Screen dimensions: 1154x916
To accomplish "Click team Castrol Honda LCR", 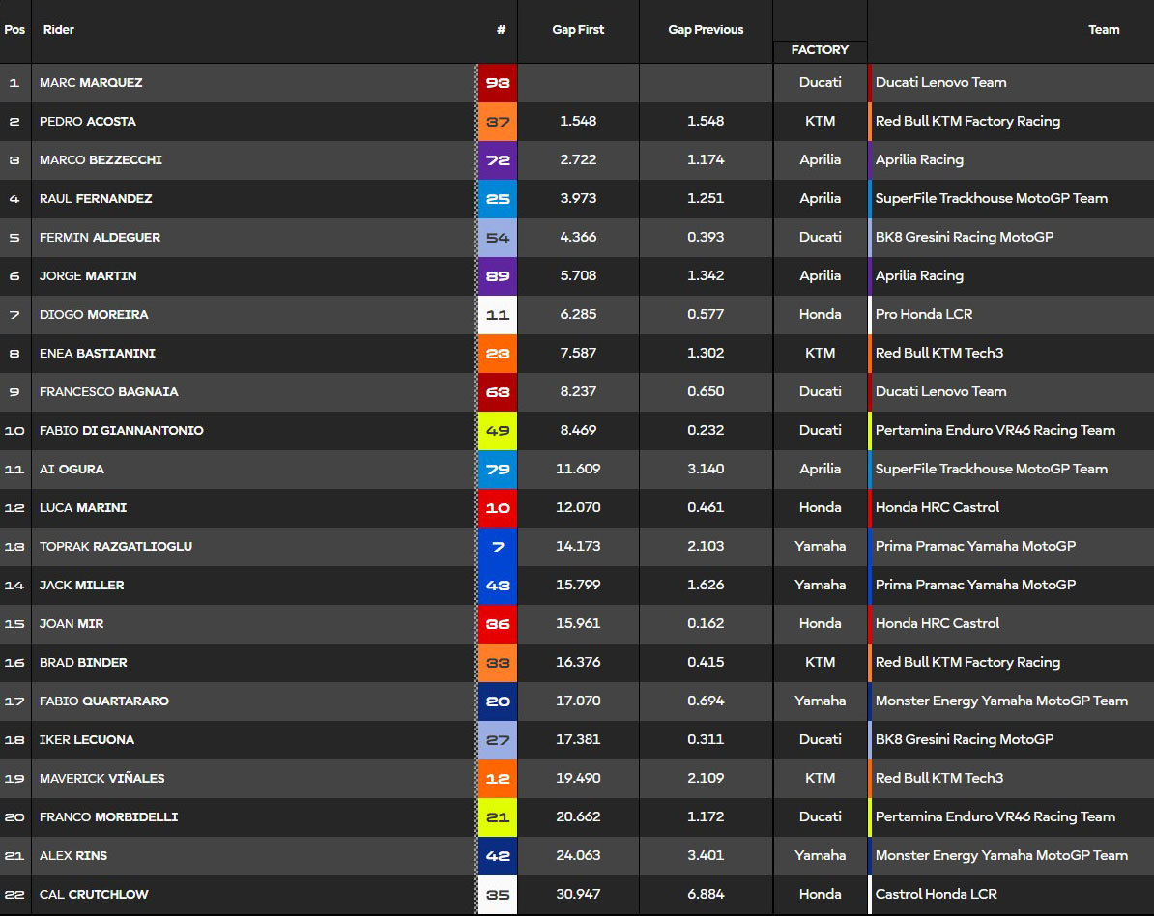I will pyautogui.click(x=937, y=894).
